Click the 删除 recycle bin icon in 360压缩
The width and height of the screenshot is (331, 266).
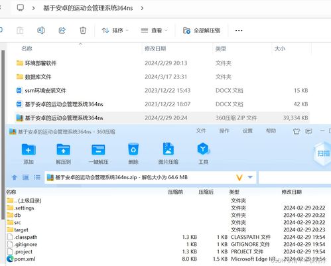133,149
